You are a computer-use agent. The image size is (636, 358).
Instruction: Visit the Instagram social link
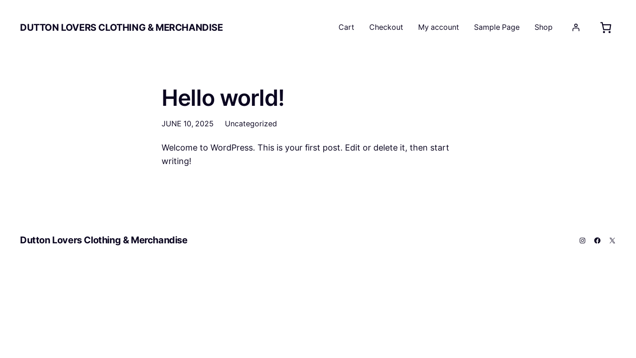(x=582, y=241)
